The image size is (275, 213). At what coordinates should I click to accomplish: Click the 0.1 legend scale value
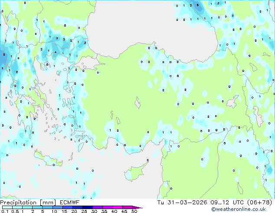[4, 211]
